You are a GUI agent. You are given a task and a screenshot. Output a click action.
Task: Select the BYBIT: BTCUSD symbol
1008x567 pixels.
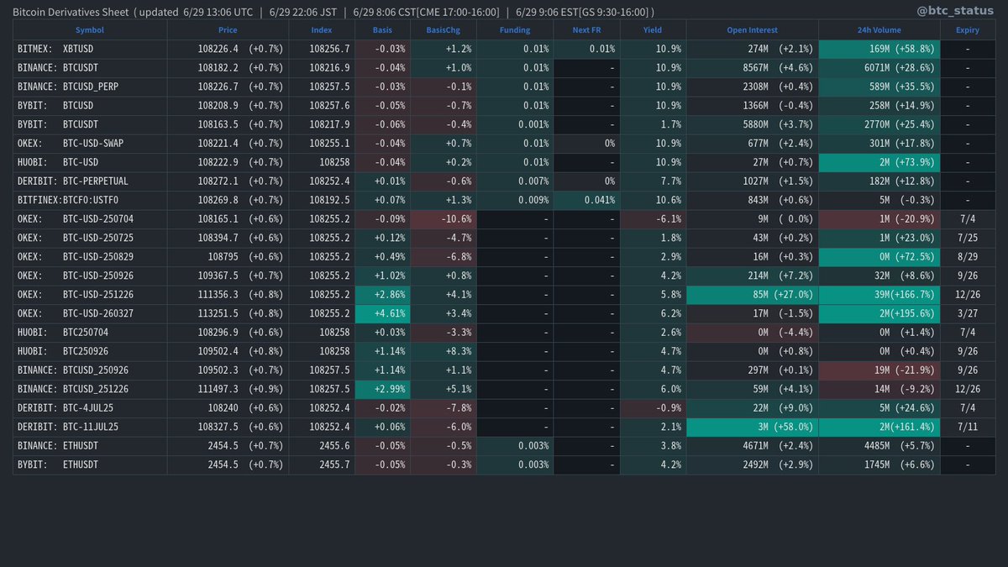coord(55,106)
